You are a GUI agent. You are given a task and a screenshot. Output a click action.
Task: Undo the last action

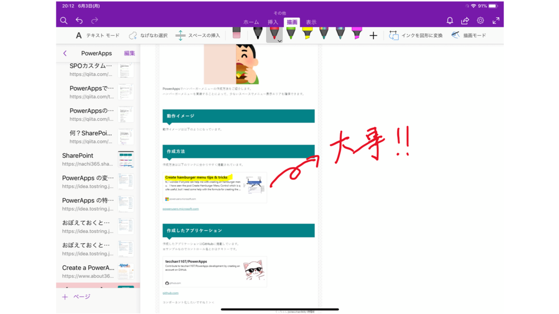[x=79, y=20]
